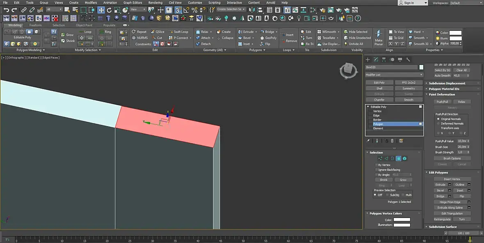Image resolution: width=484 pixels, height=243 pixels.
Task: Open the Graph Editors menu
Action: 132,2
